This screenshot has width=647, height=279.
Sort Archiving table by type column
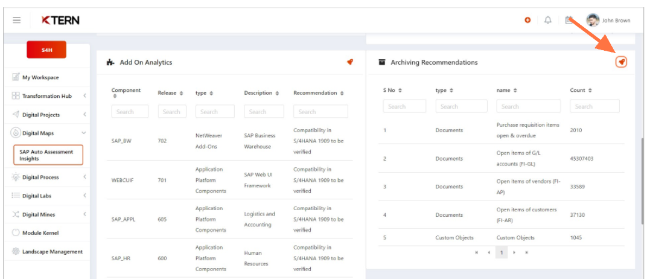(x=451, y=91)
